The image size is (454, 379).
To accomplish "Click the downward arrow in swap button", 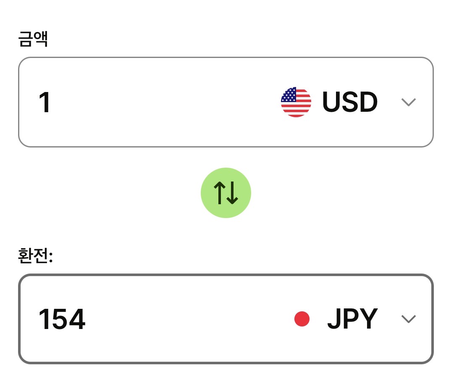I will click(233, 193).
